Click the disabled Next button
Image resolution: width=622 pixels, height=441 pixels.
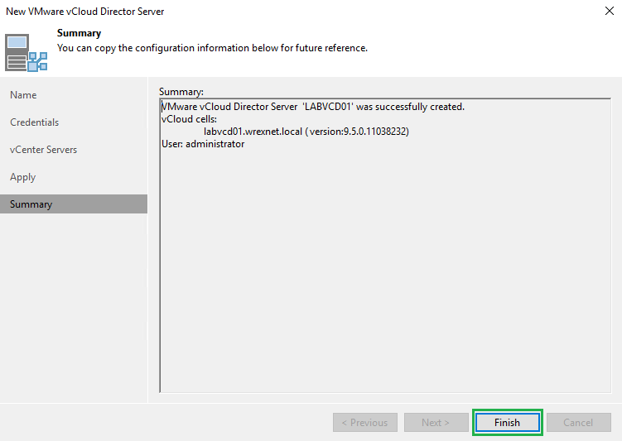pyautogui.click(x=436, y=422)
